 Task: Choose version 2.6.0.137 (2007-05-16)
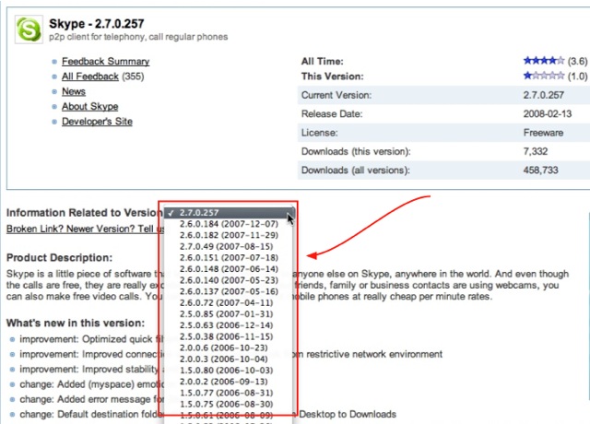tap(229, 291)
